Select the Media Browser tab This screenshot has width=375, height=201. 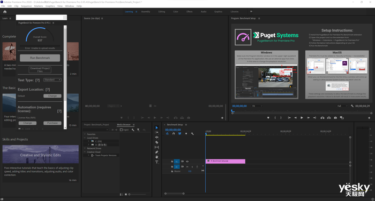click(x=124, y=125)
